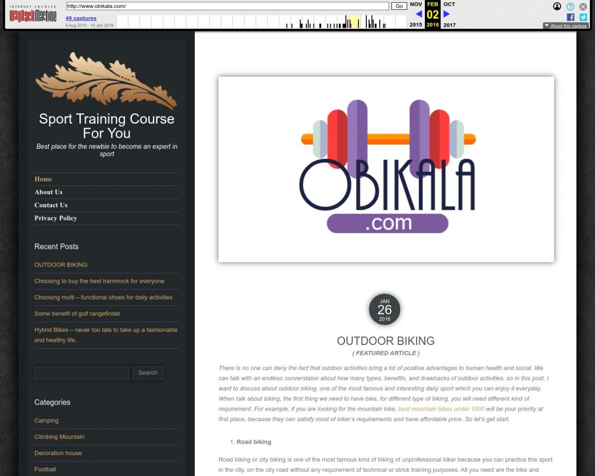Image resolution: width=595 pixels, height=476 pixels.
Task: Open the Wayback Machine logo link
Action: pos(33,14)
